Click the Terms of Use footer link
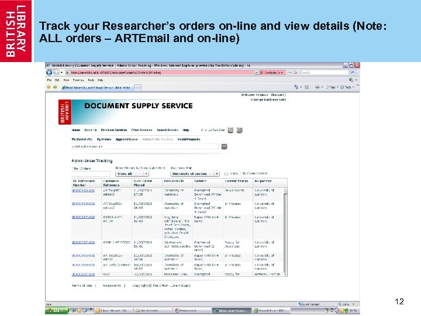 pos(82,286)
